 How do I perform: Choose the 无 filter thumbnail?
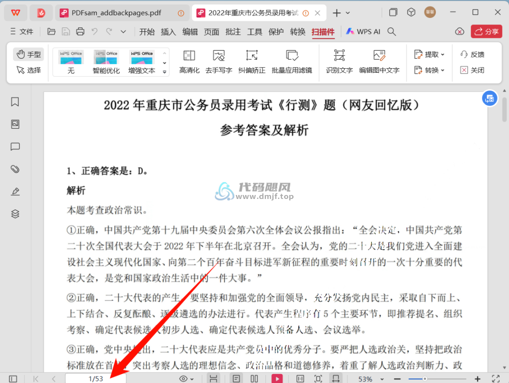(x=71, y=62)
